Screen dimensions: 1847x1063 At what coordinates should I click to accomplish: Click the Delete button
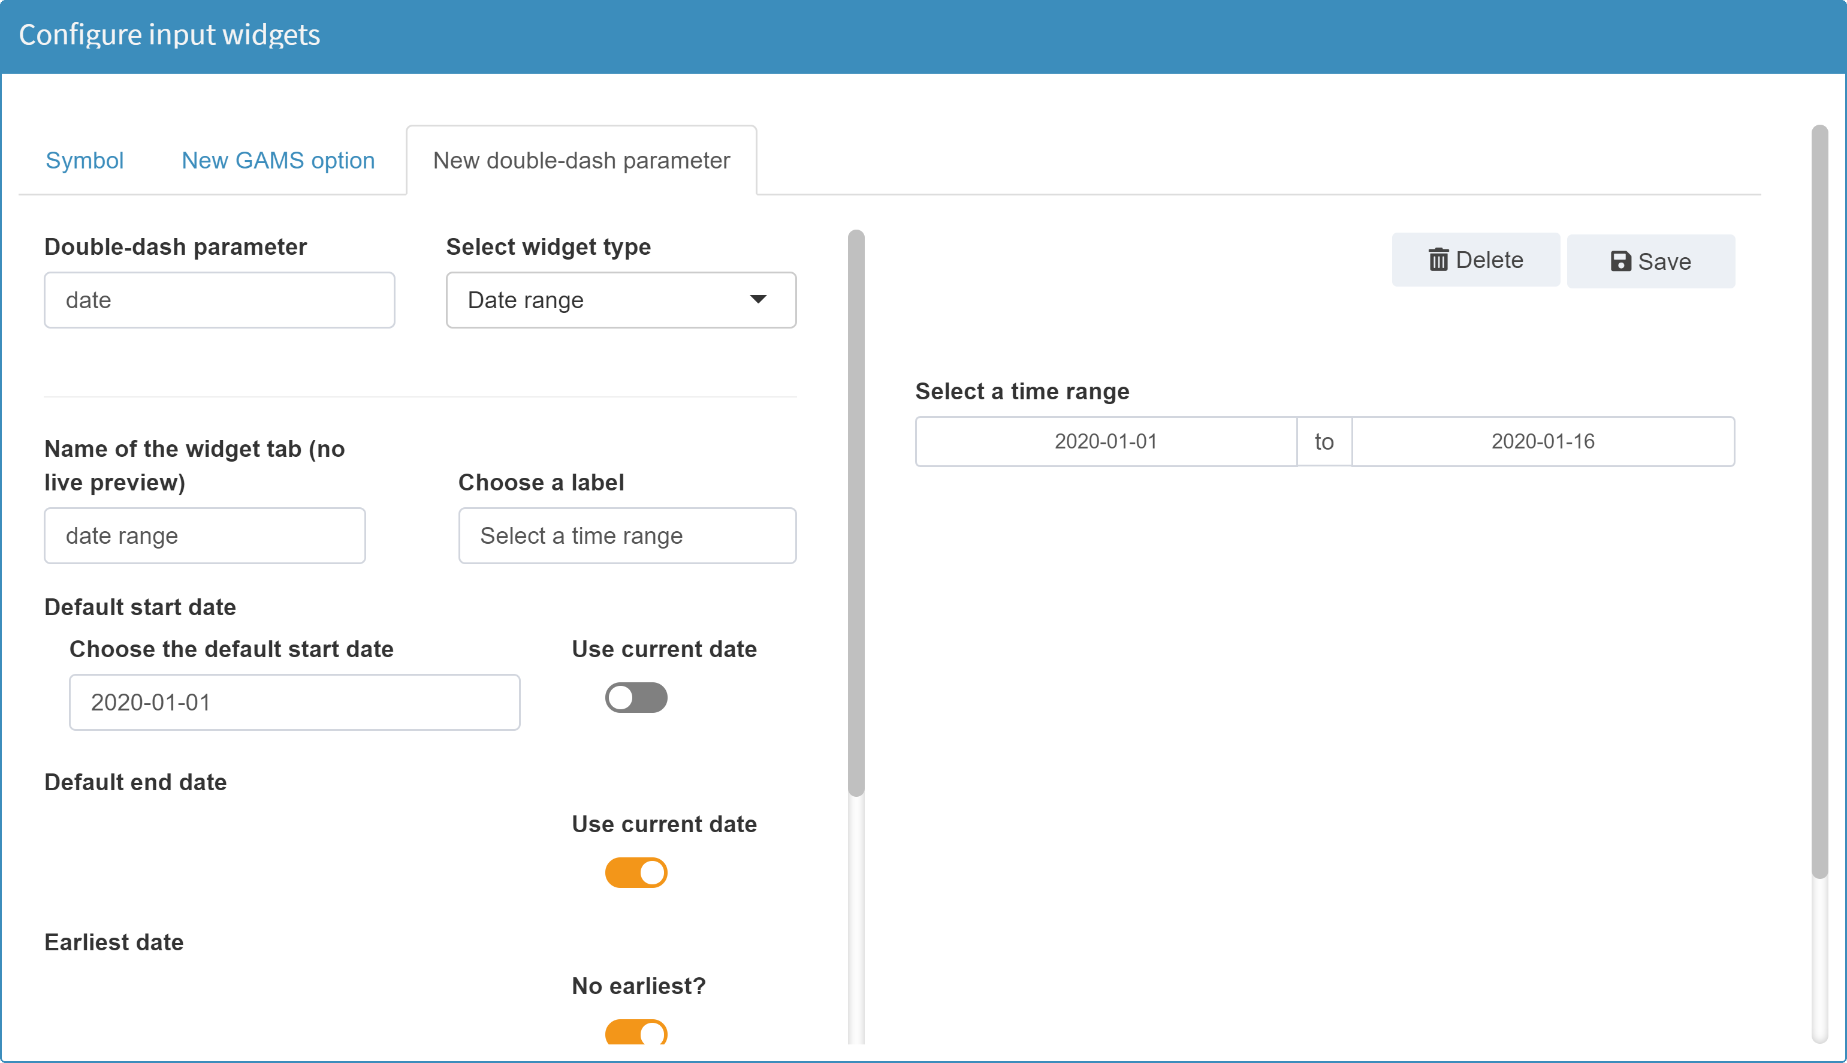click(x=1474, y=261)
